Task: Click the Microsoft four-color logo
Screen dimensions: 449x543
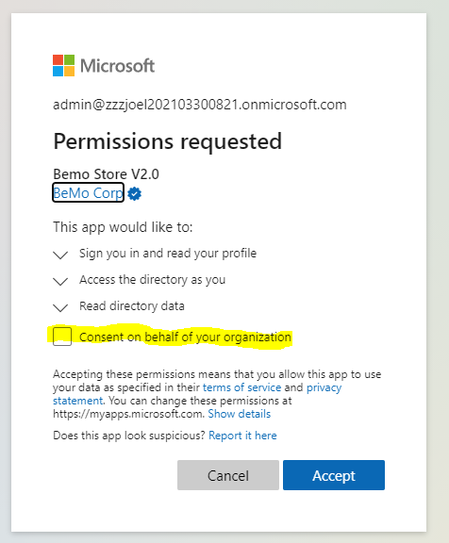Action: 63,65
